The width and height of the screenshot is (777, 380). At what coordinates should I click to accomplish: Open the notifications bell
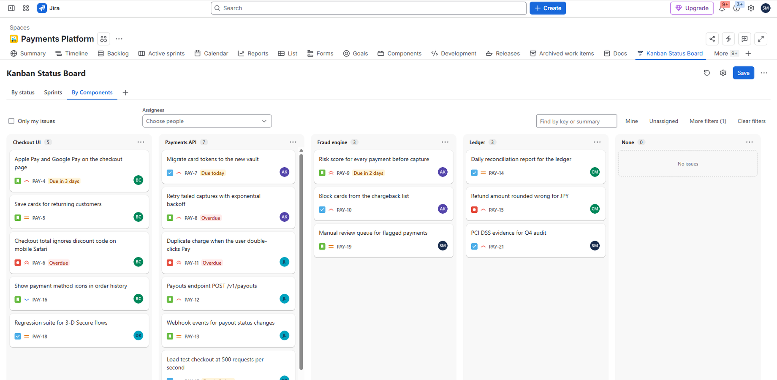coord(722,8)
